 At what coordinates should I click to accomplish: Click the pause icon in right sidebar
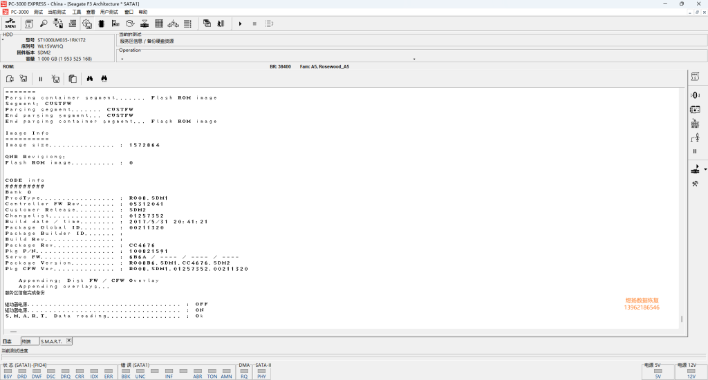(x=695, y=151)
